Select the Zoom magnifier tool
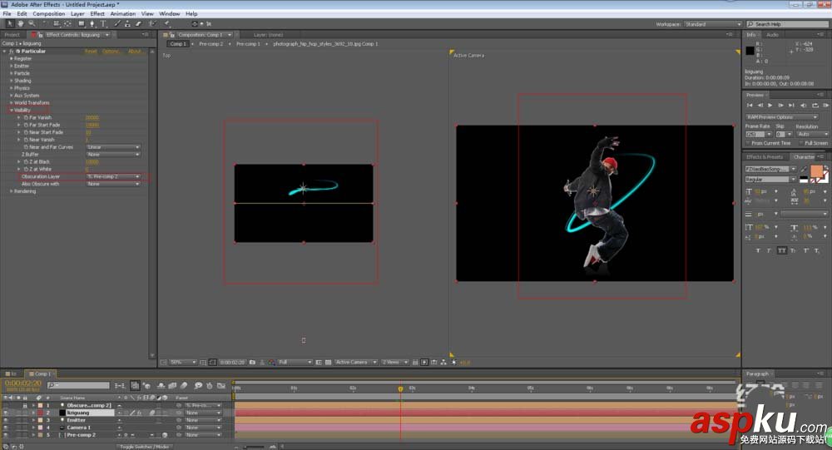The width and height of the screenshot is (832, 450). point(32,24)
